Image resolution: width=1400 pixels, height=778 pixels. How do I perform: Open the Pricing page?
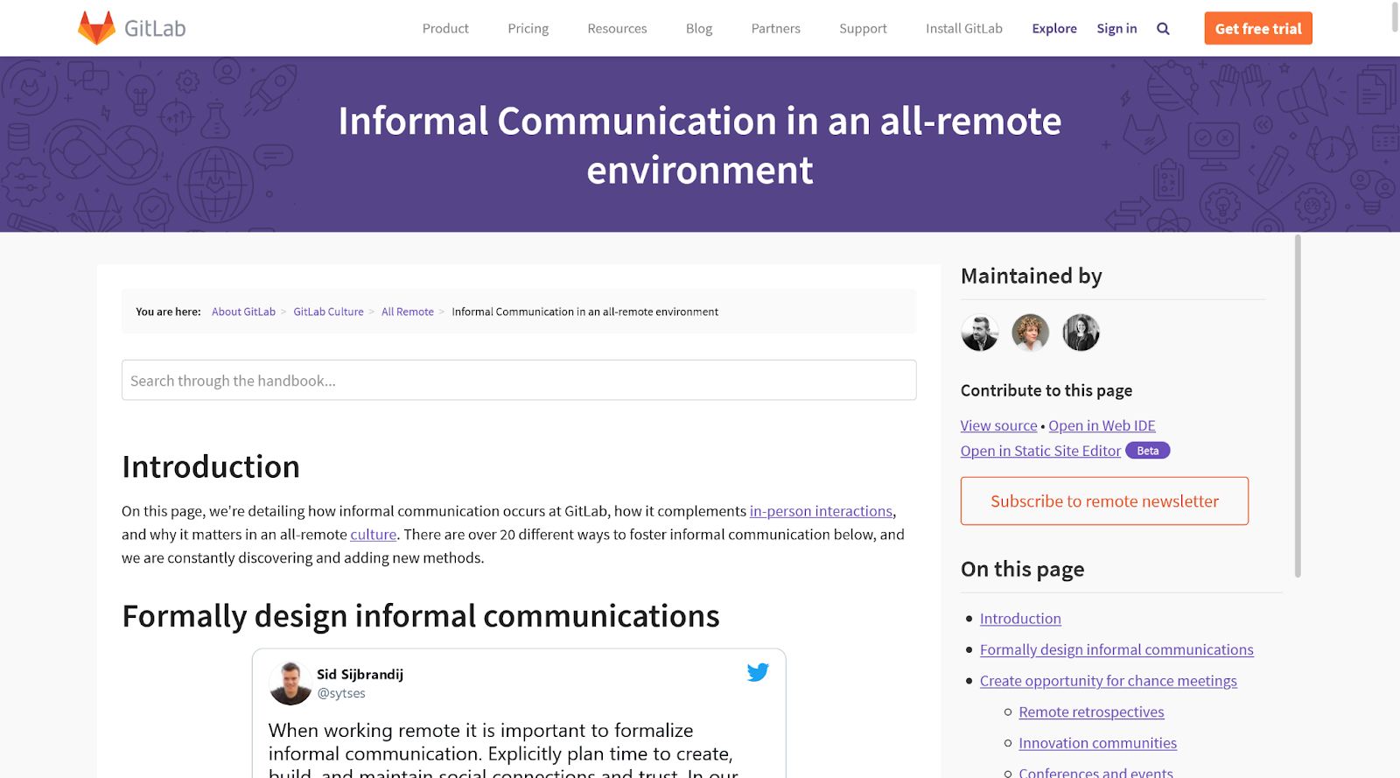[x=528, y=29]
